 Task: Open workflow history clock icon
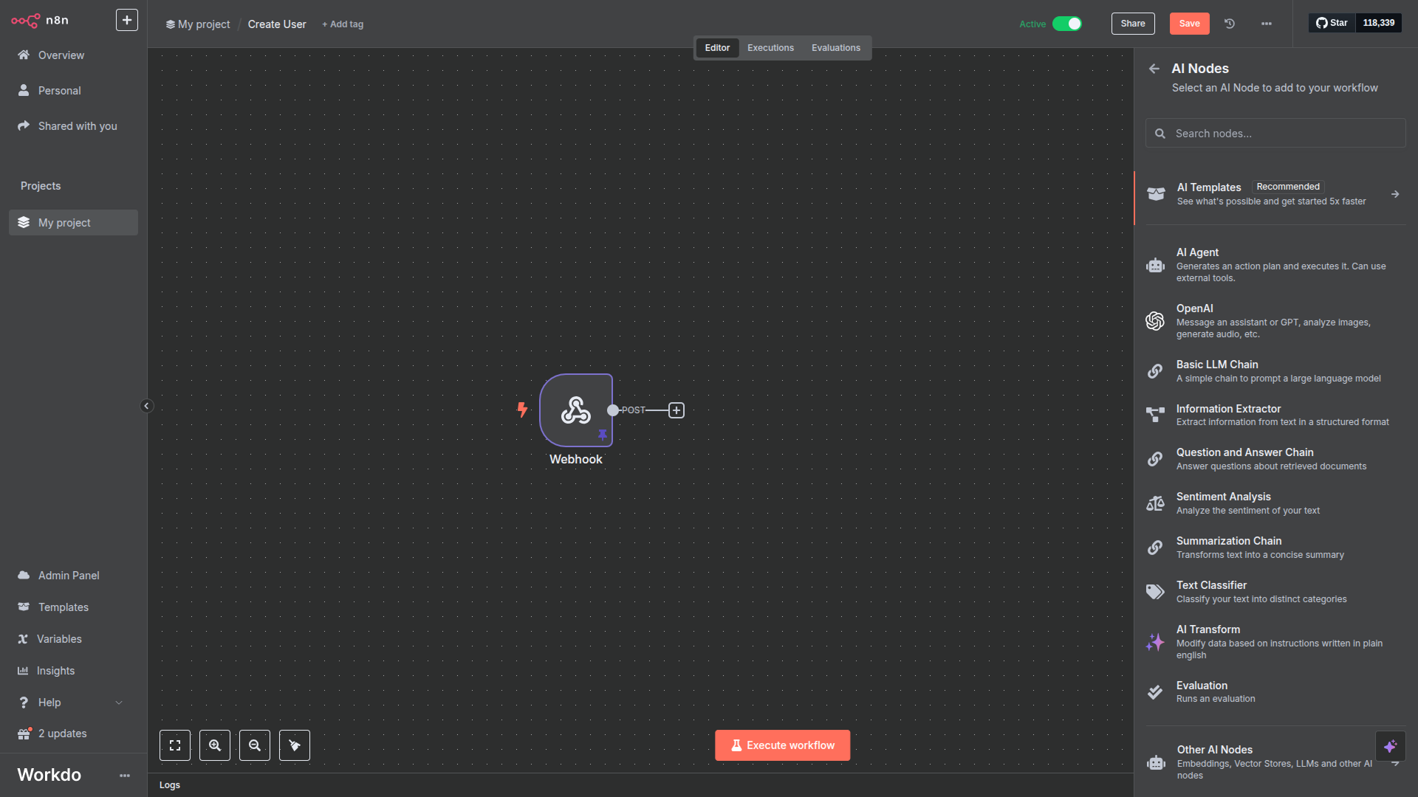pyautogui.click(x=1230, y=24)
